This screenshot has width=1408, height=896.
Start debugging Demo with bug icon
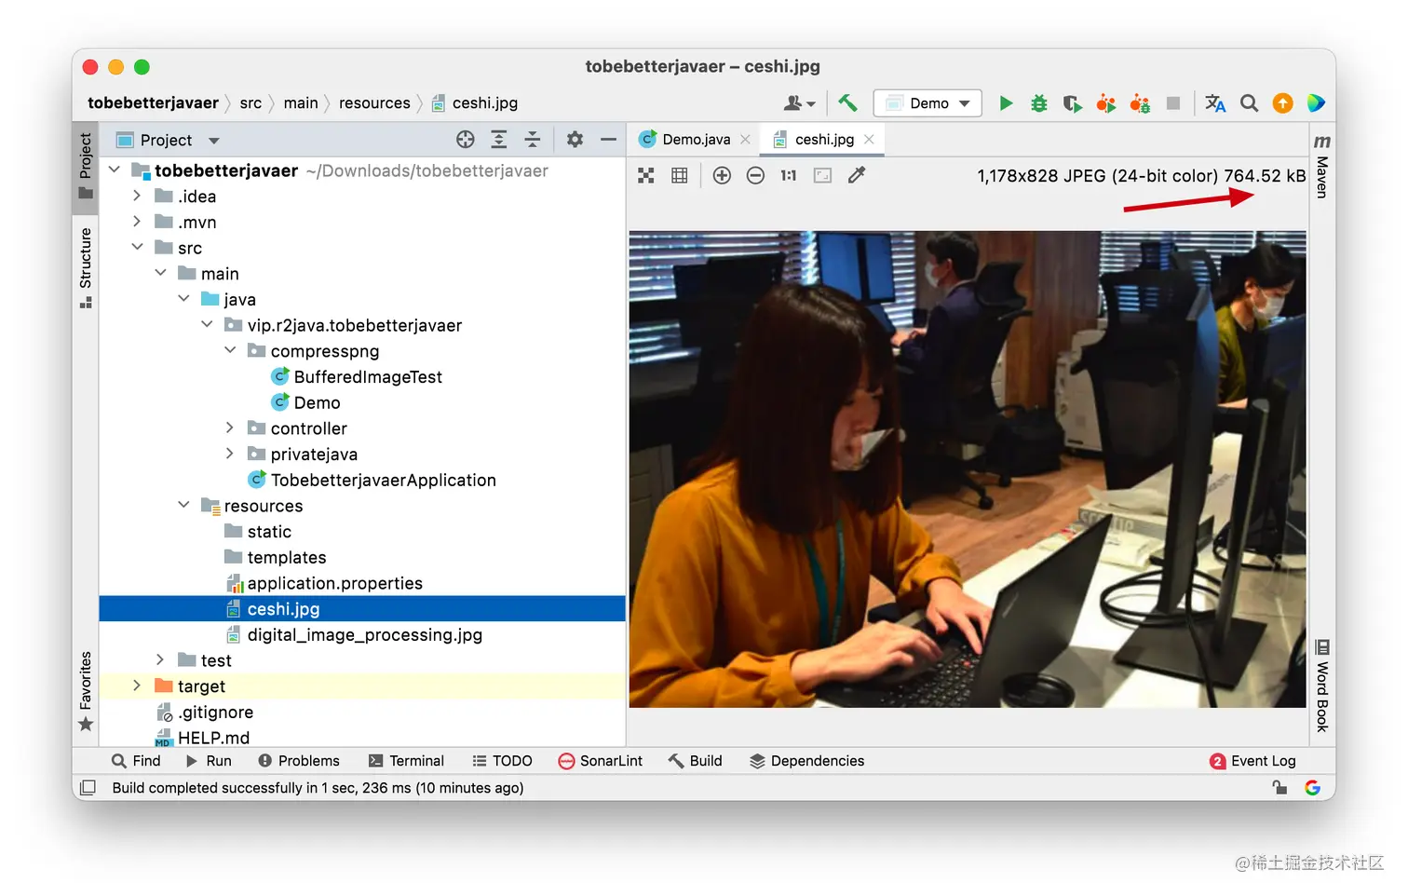click(x=1039, y=103)
